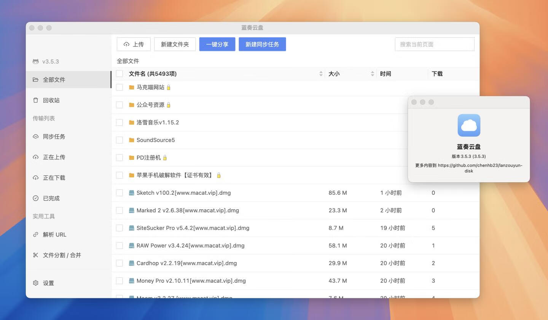Open 设置 settings
The height and width of the screenshot is (320, 548).
pyautogui.click(x=68, y=283)
